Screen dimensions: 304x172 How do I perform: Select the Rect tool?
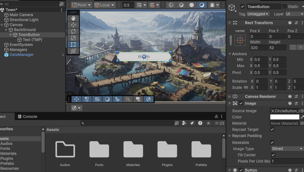(x=73, y=44)
